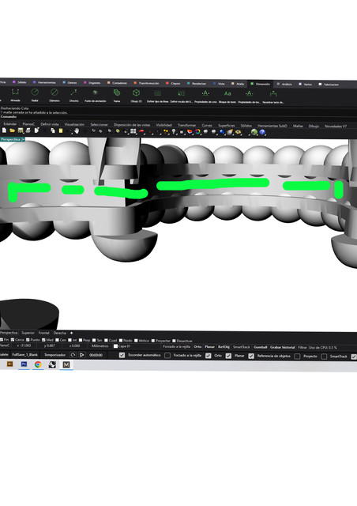Toggle the Gumball status bar button
Screen dimensions: 357x506
click(261, 347)
